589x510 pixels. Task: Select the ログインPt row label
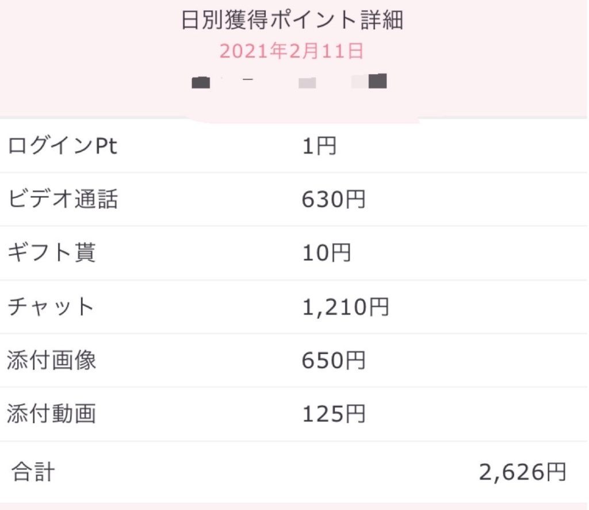tap(62, 147)
